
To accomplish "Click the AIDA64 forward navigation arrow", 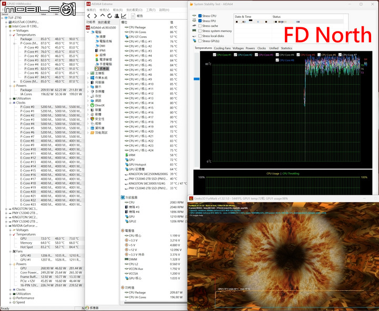I will pyautogui.click(x=96, y=16).
